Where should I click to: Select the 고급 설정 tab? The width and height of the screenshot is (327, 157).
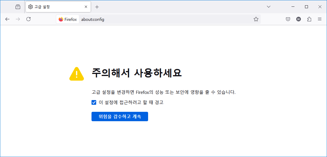(x=58, y=7)
